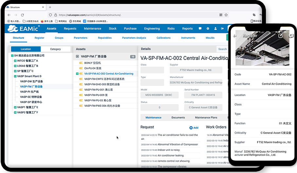
Task: Expand the VASP-FM 厂务设备 assets header
Action: coord(77,56)
